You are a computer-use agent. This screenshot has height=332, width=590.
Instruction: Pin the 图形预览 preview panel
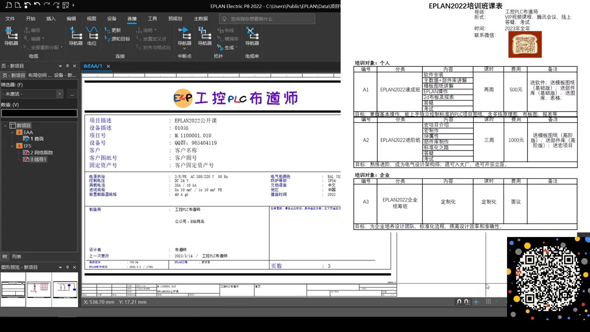tap(67, 267)
